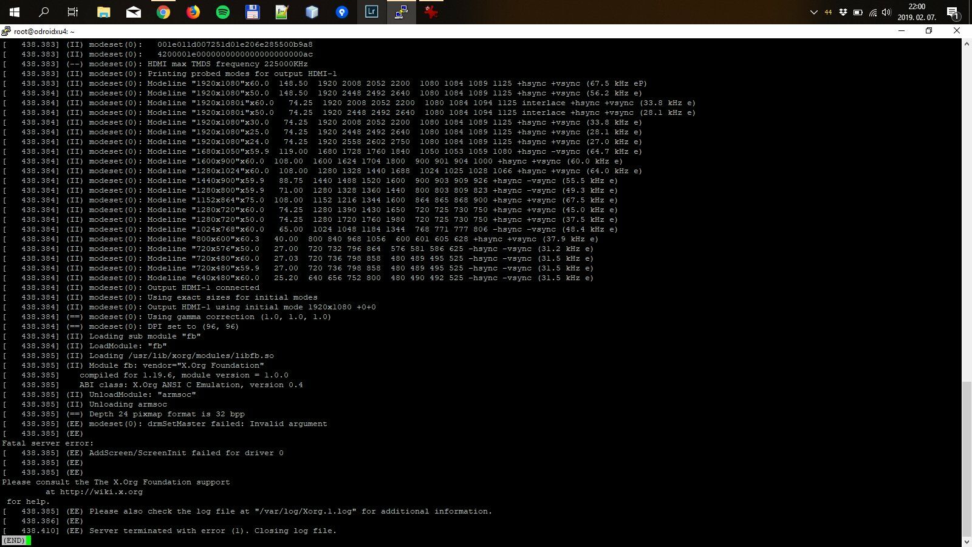Click the "Output HDMI-1 connected" line
Screen dimensions: 972x547
click(x=204, y=287)
